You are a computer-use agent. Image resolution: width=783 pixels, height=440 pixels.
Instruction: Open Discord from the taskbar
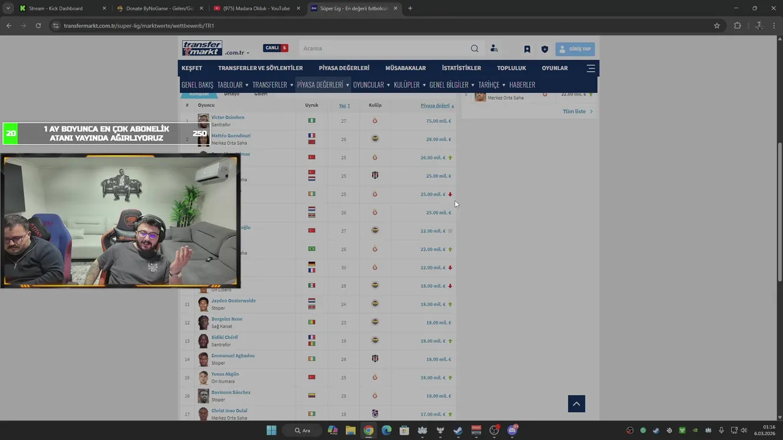(x=512, y=430)
